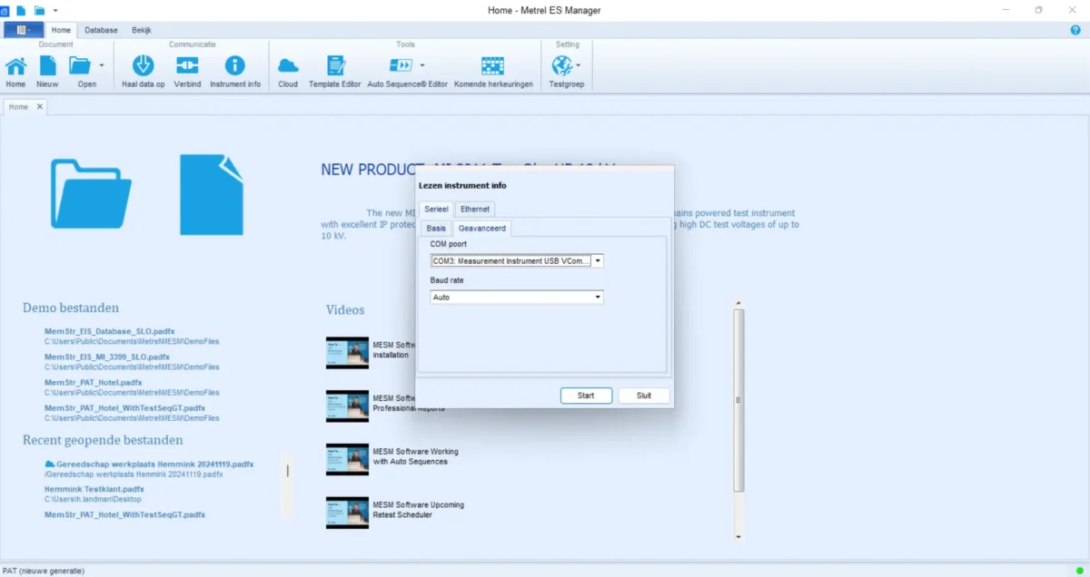
Task: Expand the Baud rate dropdown
Action: 598,298
